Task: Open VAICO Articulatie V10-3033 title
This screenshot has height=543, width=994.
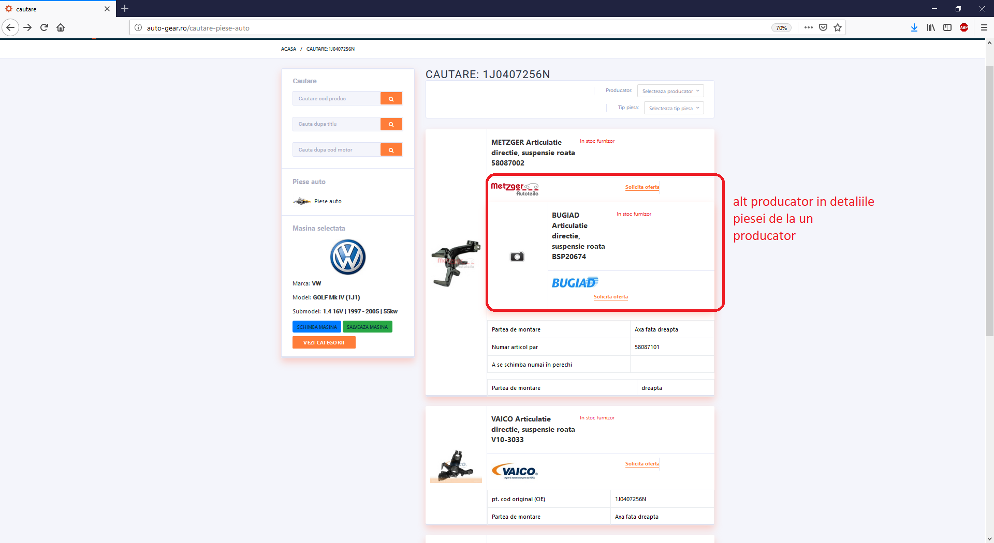Action: tap(533, 429)
